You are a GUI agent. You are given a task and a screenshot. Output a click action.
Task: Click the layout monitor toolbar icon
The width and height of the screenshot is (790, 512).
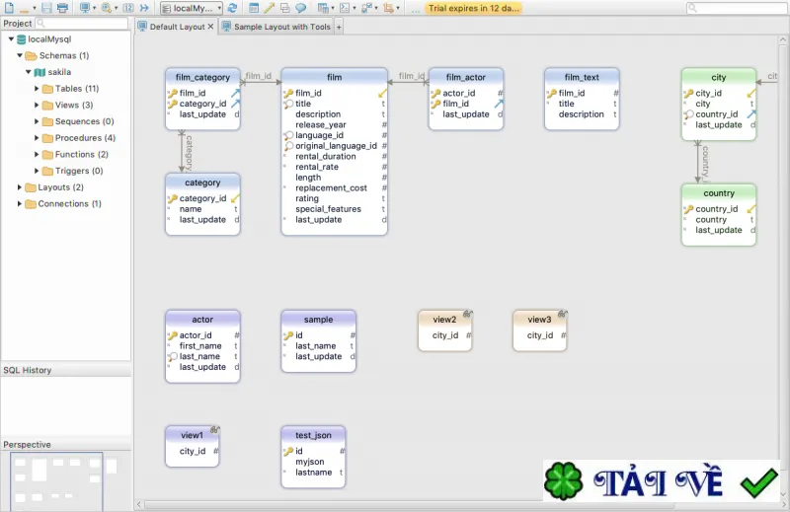(x=85, y=8)
